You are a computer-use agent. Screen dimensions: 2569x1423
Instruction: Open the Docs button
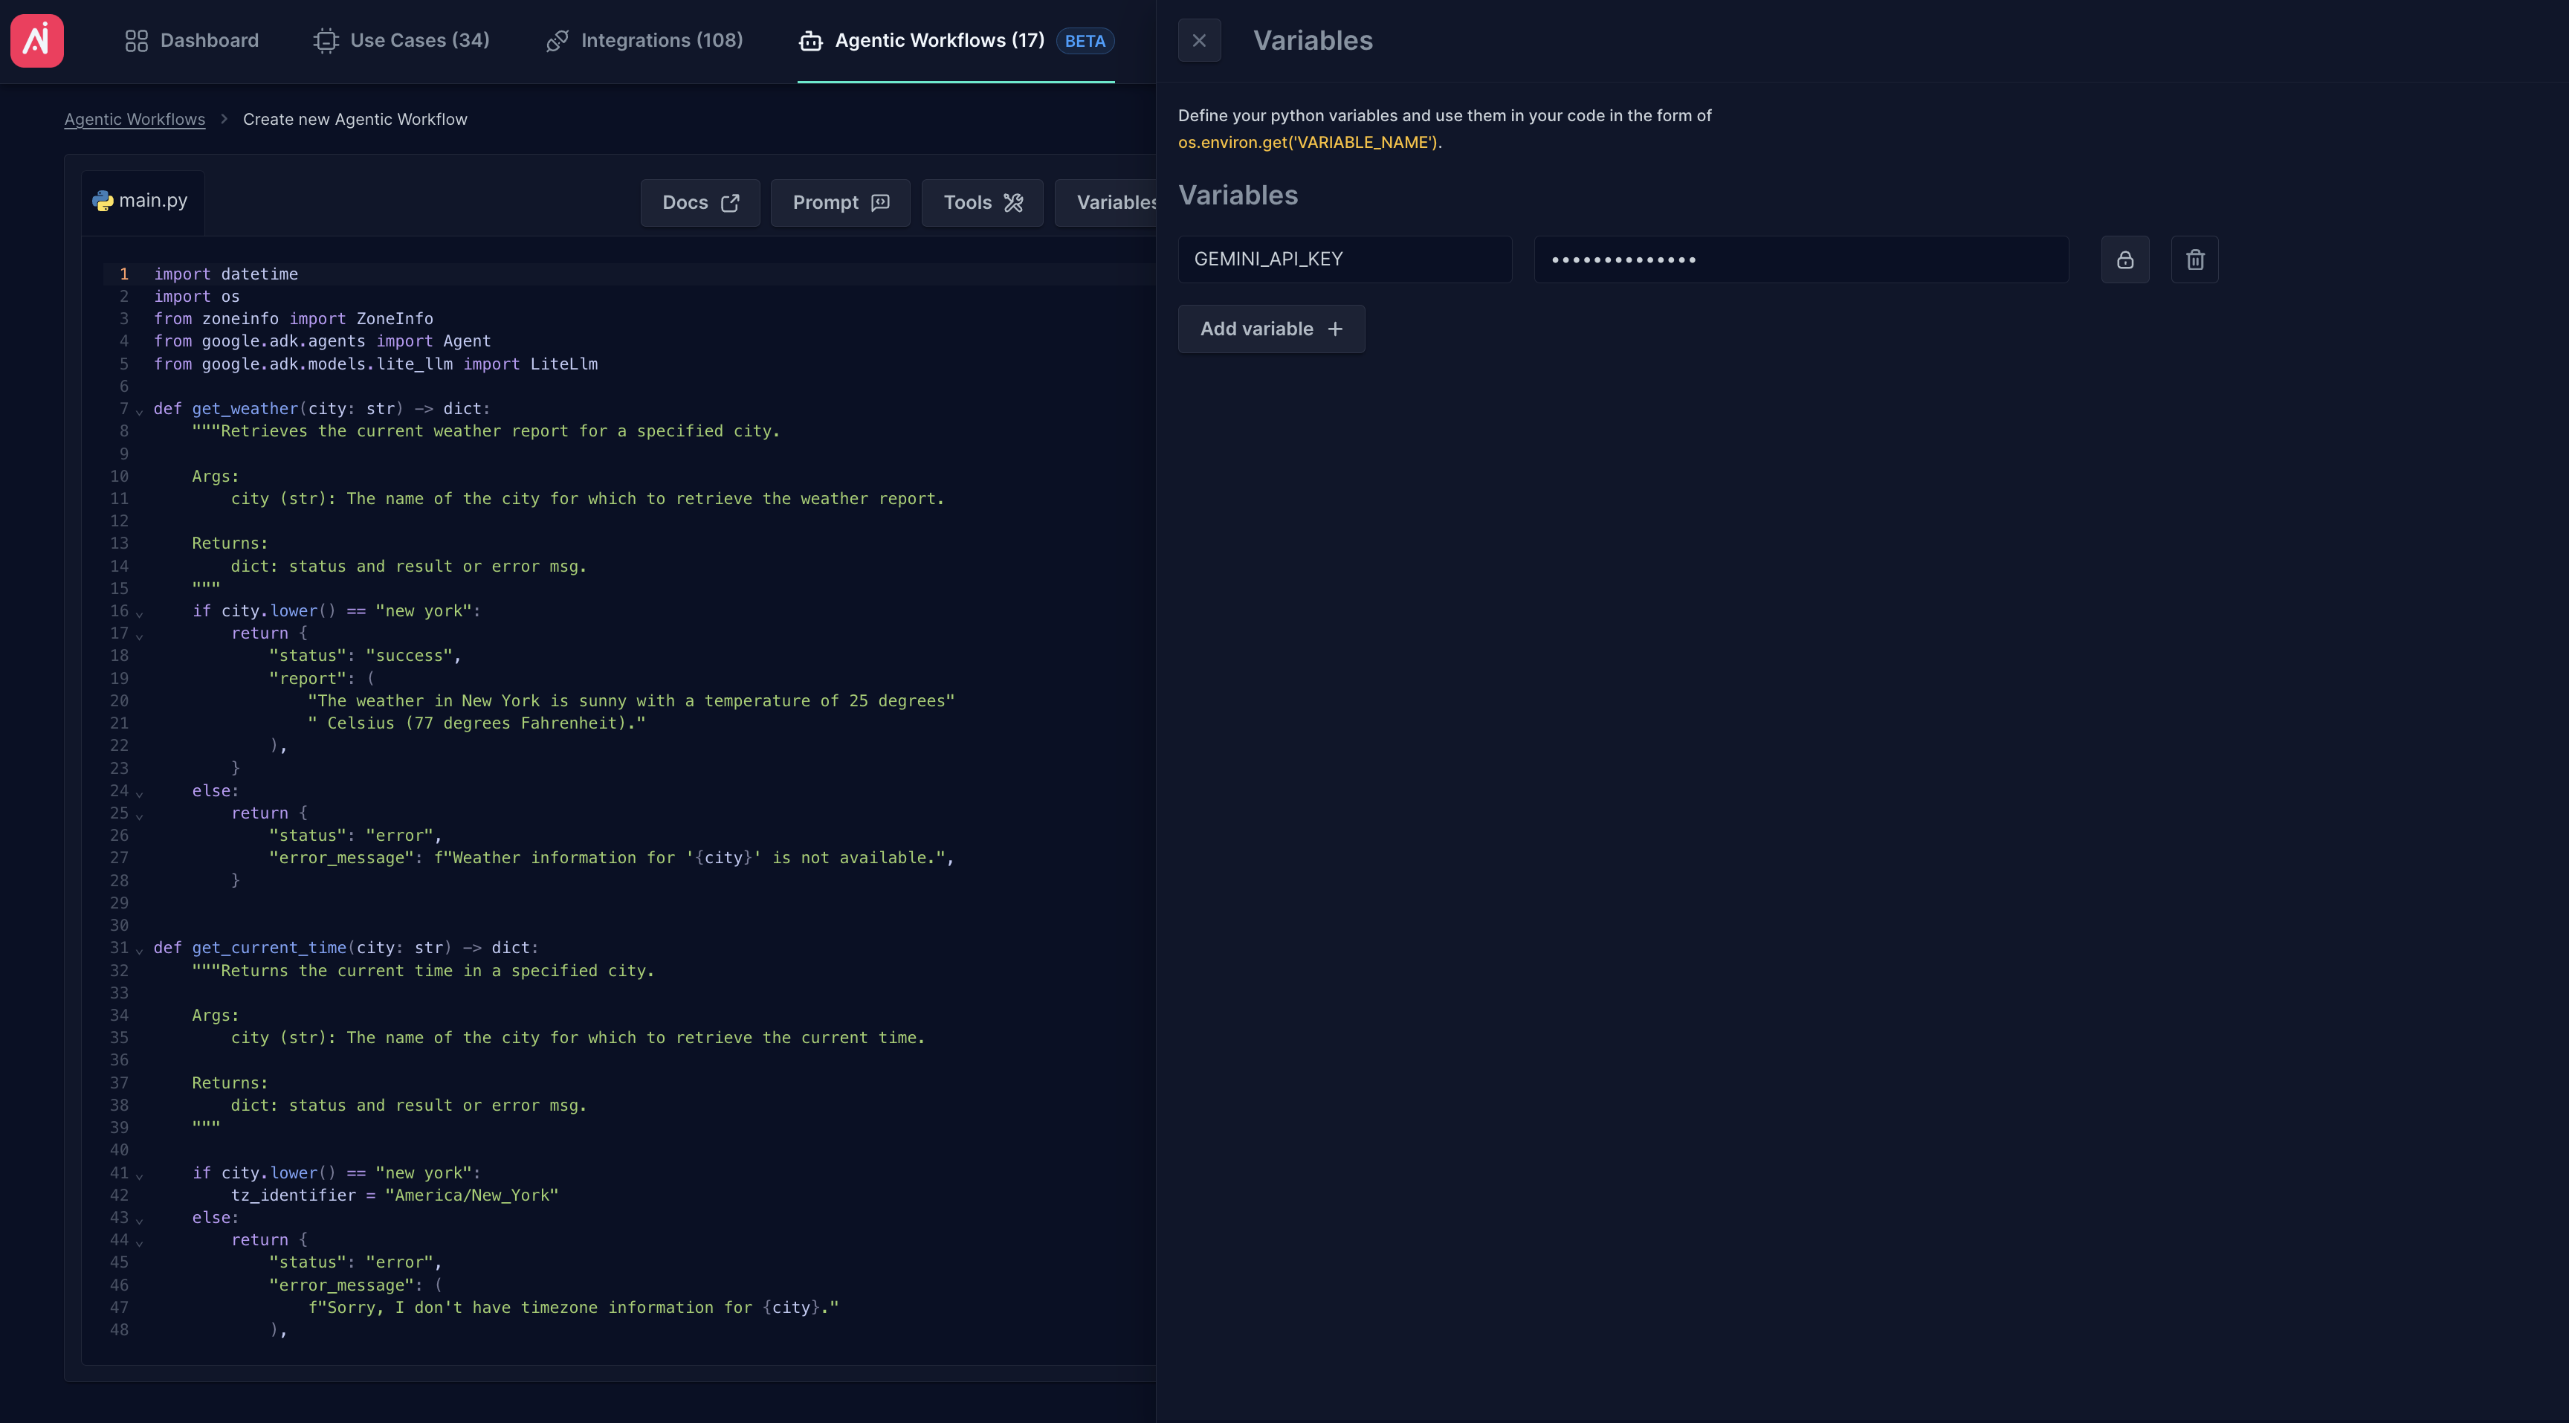[x=700, y=202]
